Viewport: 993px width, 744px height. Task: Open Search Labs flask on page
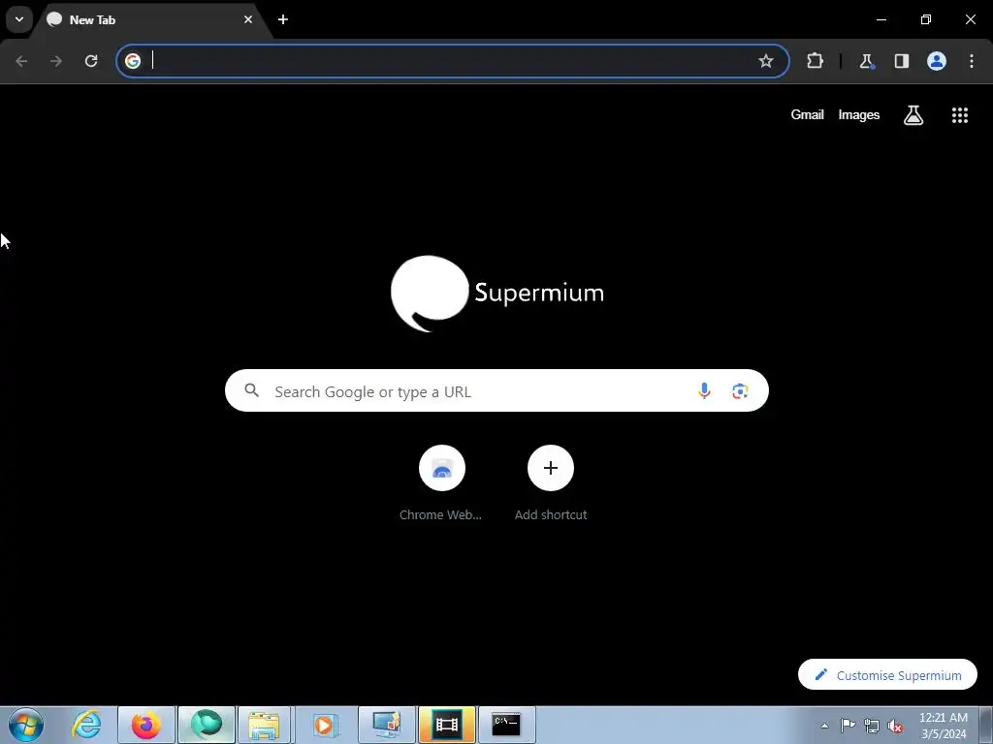(x=913, y=115)
